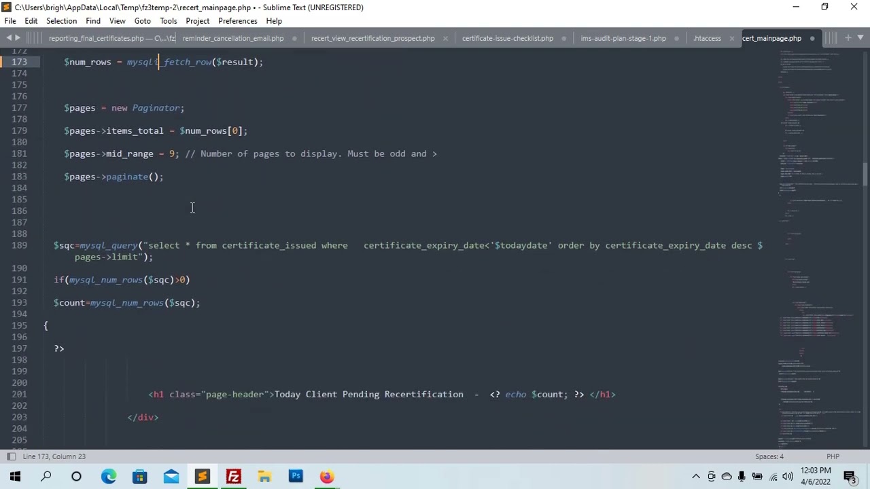The width and height of the screenshot is (870, 489).
Task: Switch to ims-audit-plan-stage-1.php tab
Action: pos(623,38)
